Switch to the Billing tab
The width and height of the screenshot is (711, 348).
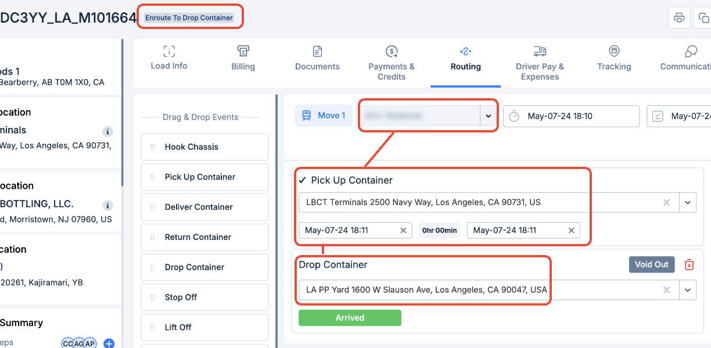pyautogui.click(x=243, y=58)
